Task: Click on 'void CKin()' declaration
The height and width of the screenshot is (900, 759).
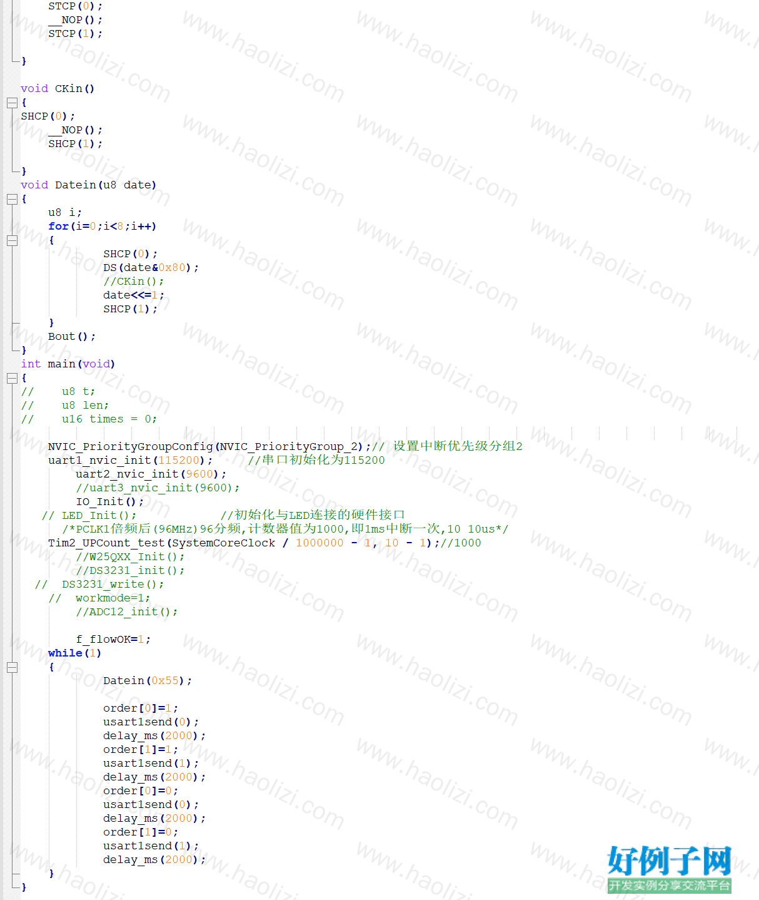Action: [58, 89]
